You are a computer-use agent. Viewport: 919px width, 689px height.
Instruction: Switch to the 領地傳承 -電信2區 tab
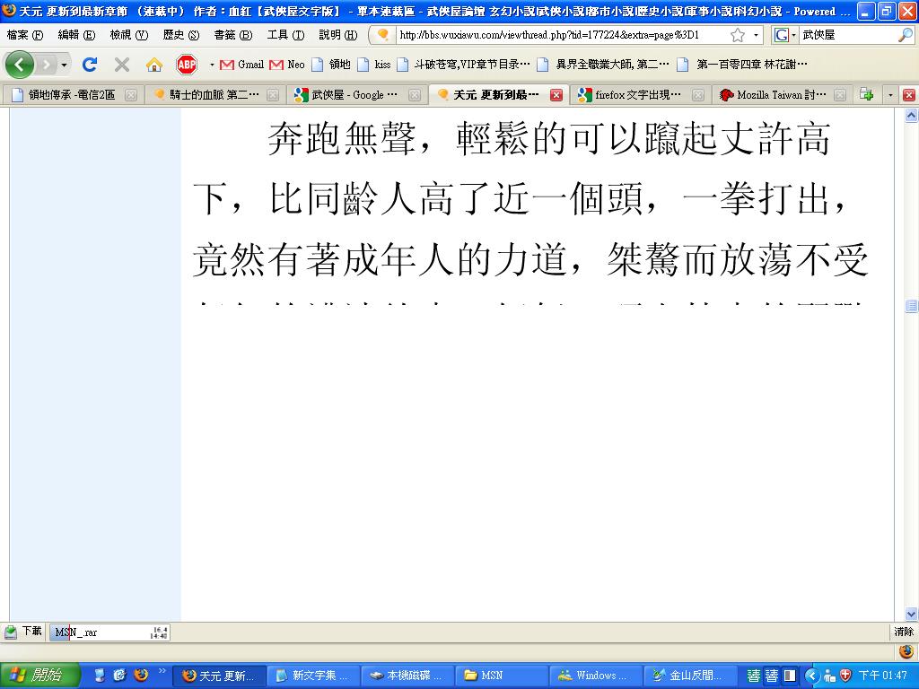[x=72, y=95]
